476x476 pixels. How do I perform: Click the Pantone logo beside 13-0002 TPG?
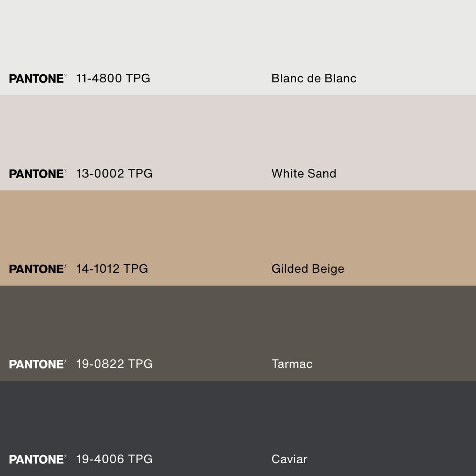pyautogui.click(x=38, y=174)
